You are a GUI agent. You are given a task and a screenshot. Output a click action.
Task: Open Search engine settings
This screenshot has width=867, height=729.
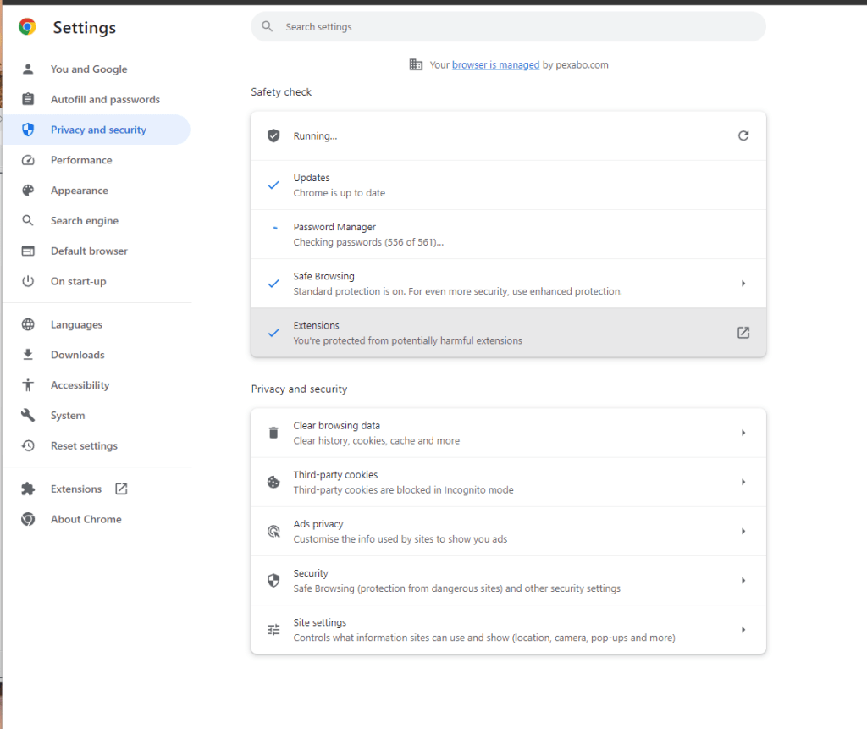[x=97, y=221]
